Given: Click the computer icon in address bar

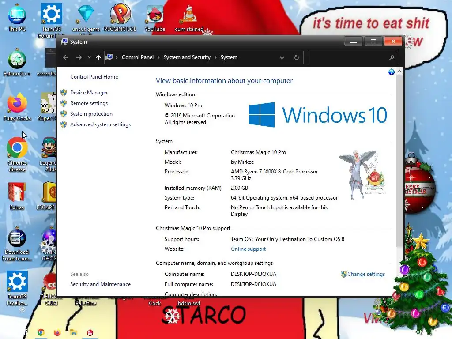Looking at the screenshot, I should point(109,57).
